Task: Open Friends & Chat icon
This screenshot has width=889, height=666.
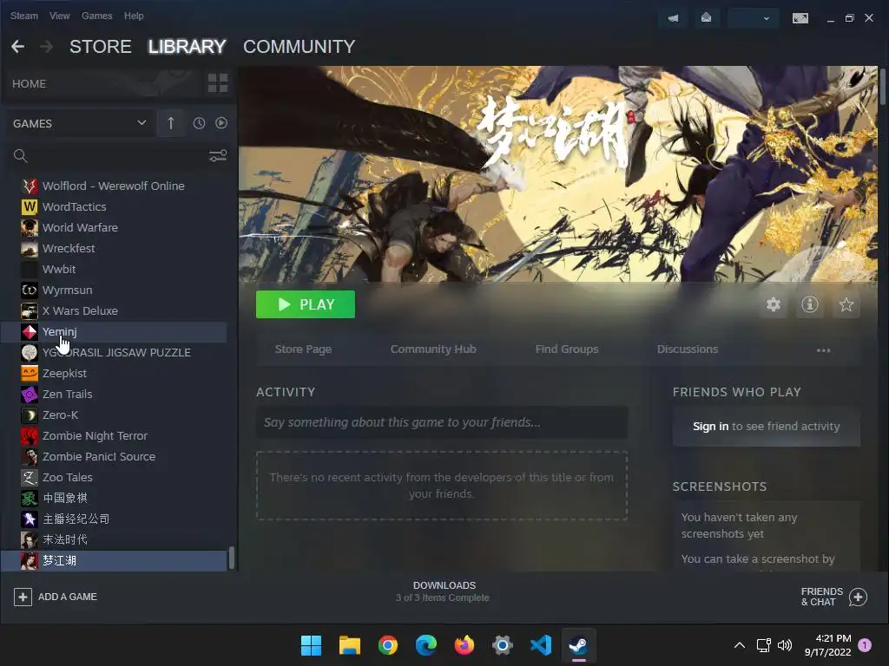Action: [x=858, y=597]
